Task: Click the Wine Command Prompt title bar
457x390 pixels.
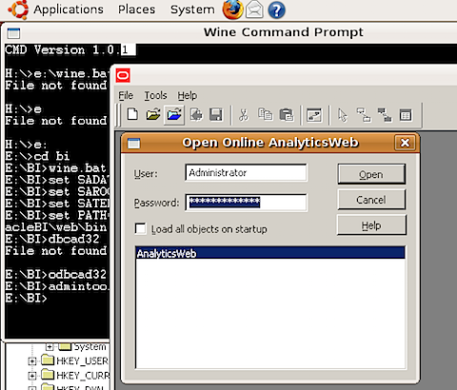Action: 284,32
